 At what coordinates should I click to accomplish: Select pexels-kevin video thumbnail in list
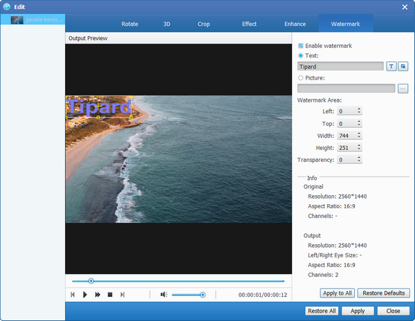click(x=17, y=19)
